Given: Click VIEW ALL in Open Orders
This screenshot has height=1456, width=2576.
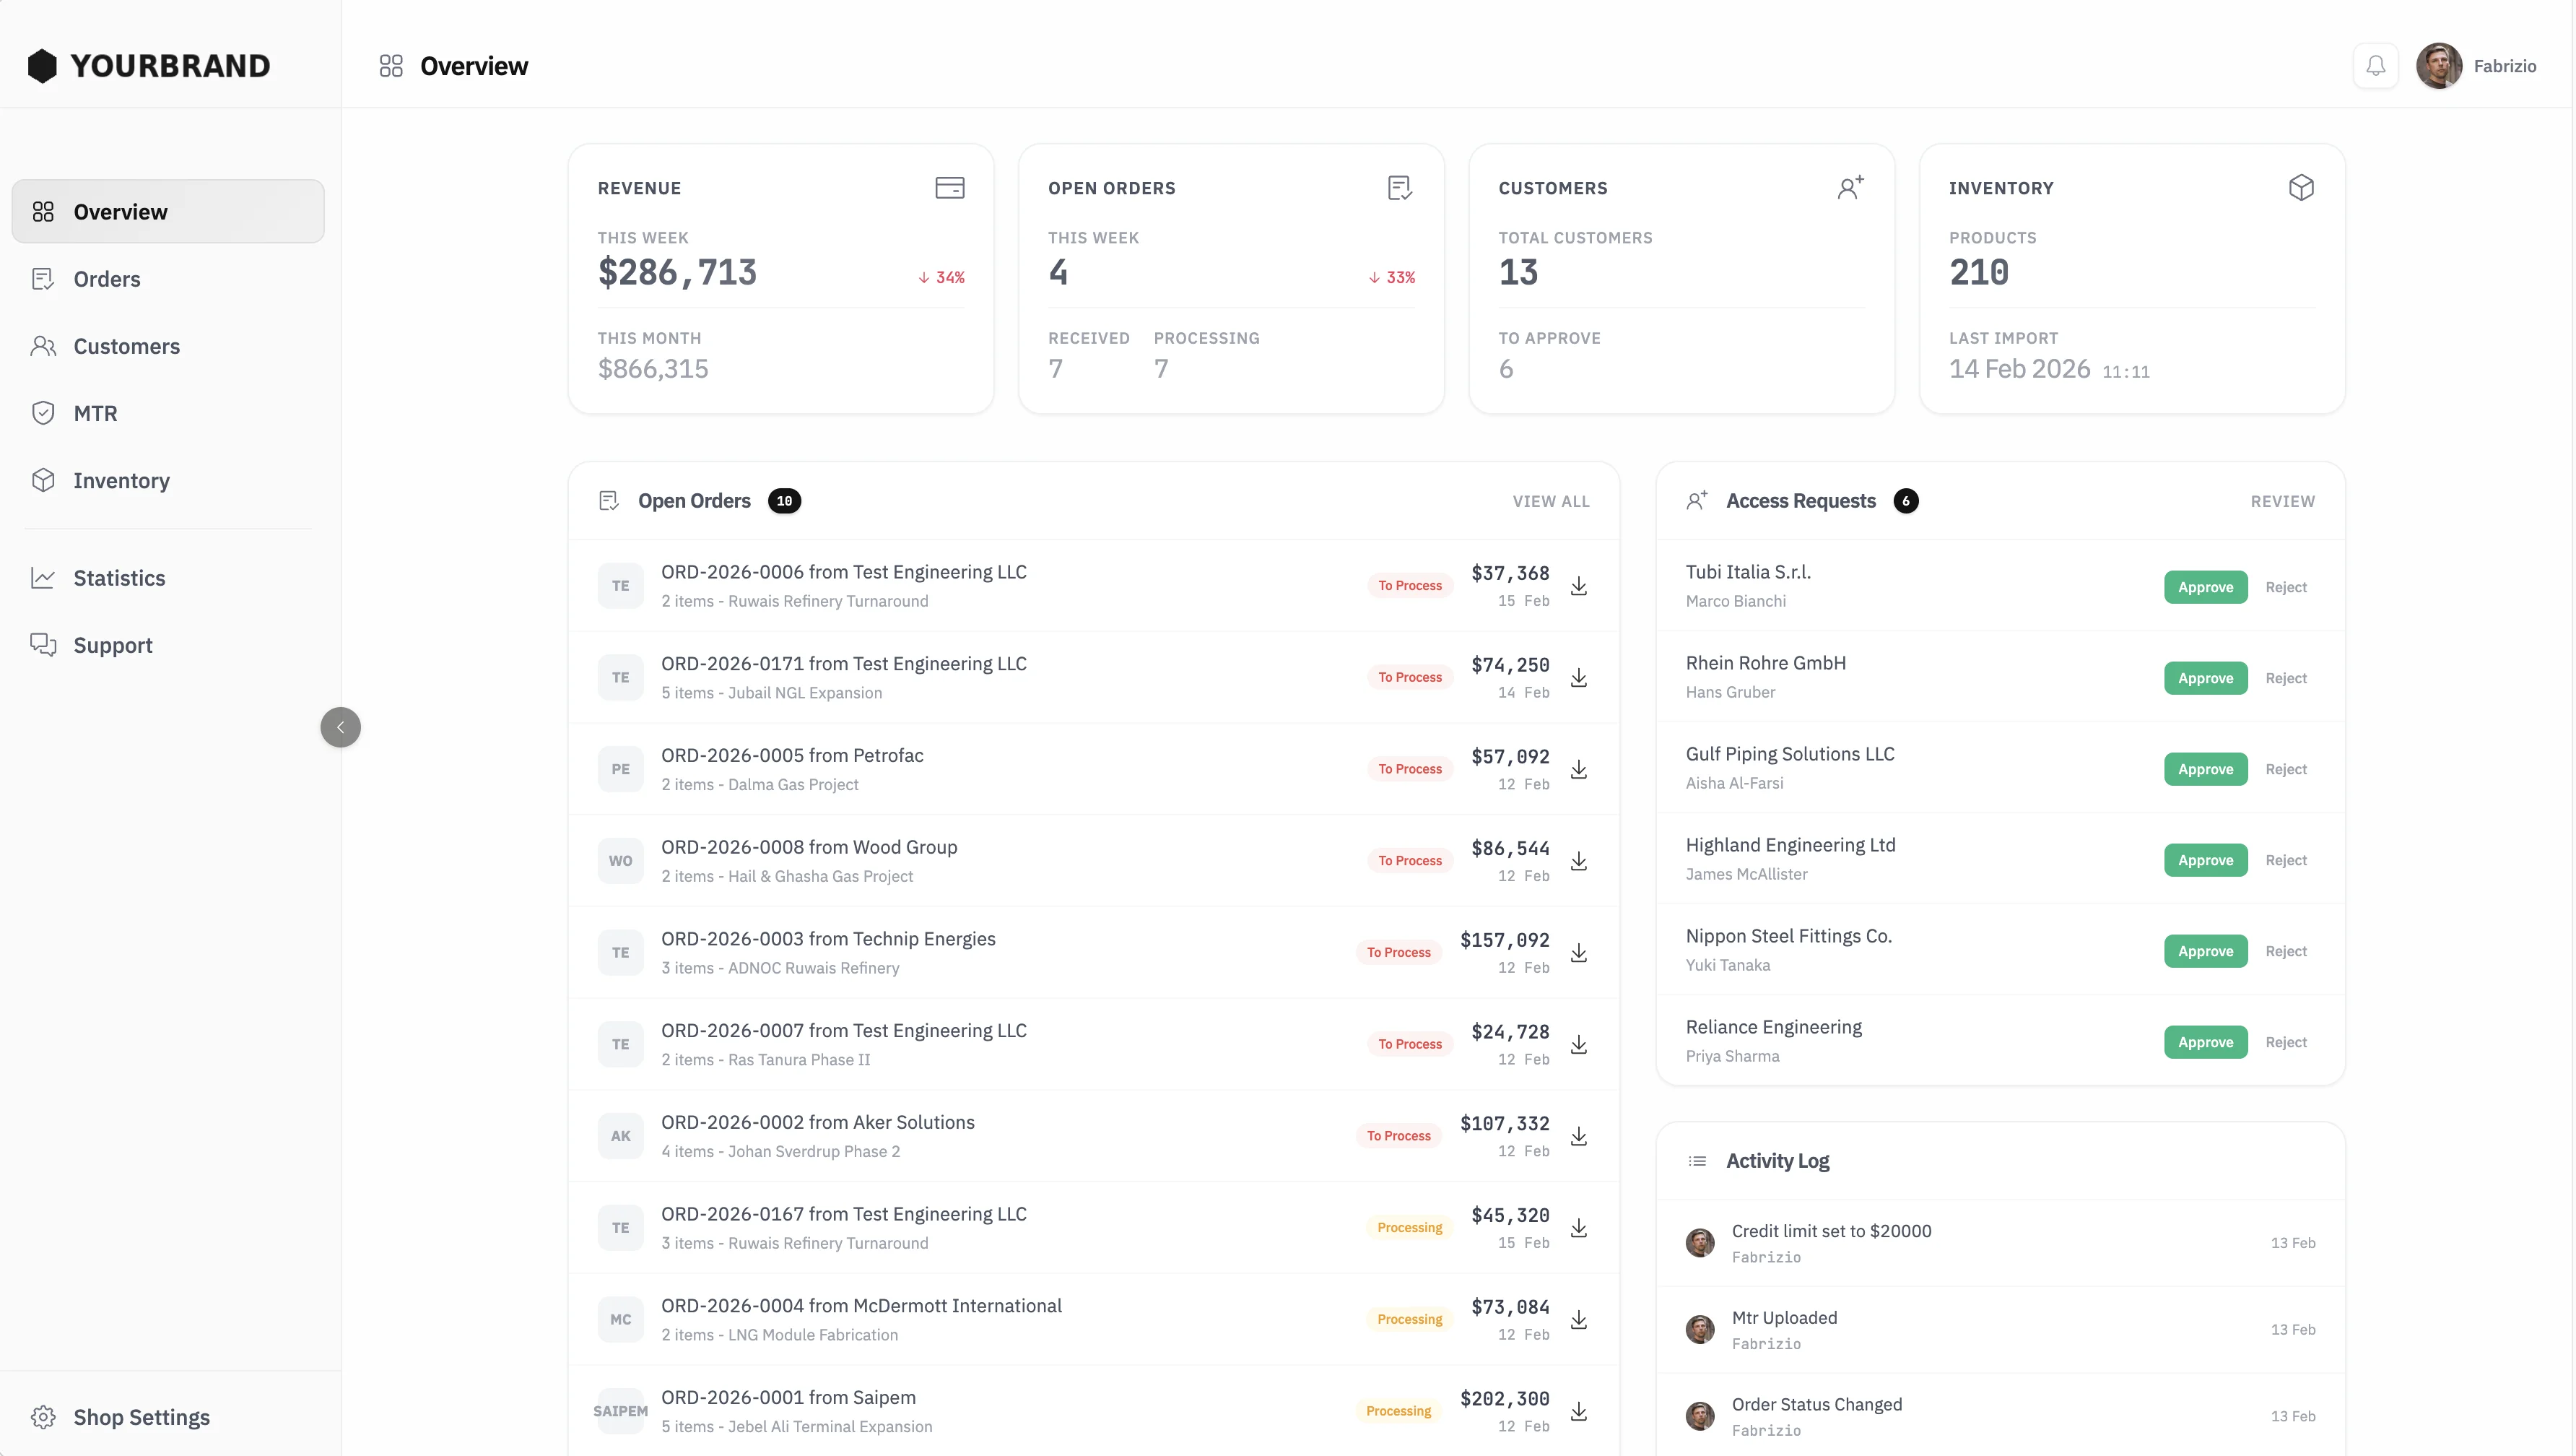Looking at the screenshot, I should [x=1550, y=501].
